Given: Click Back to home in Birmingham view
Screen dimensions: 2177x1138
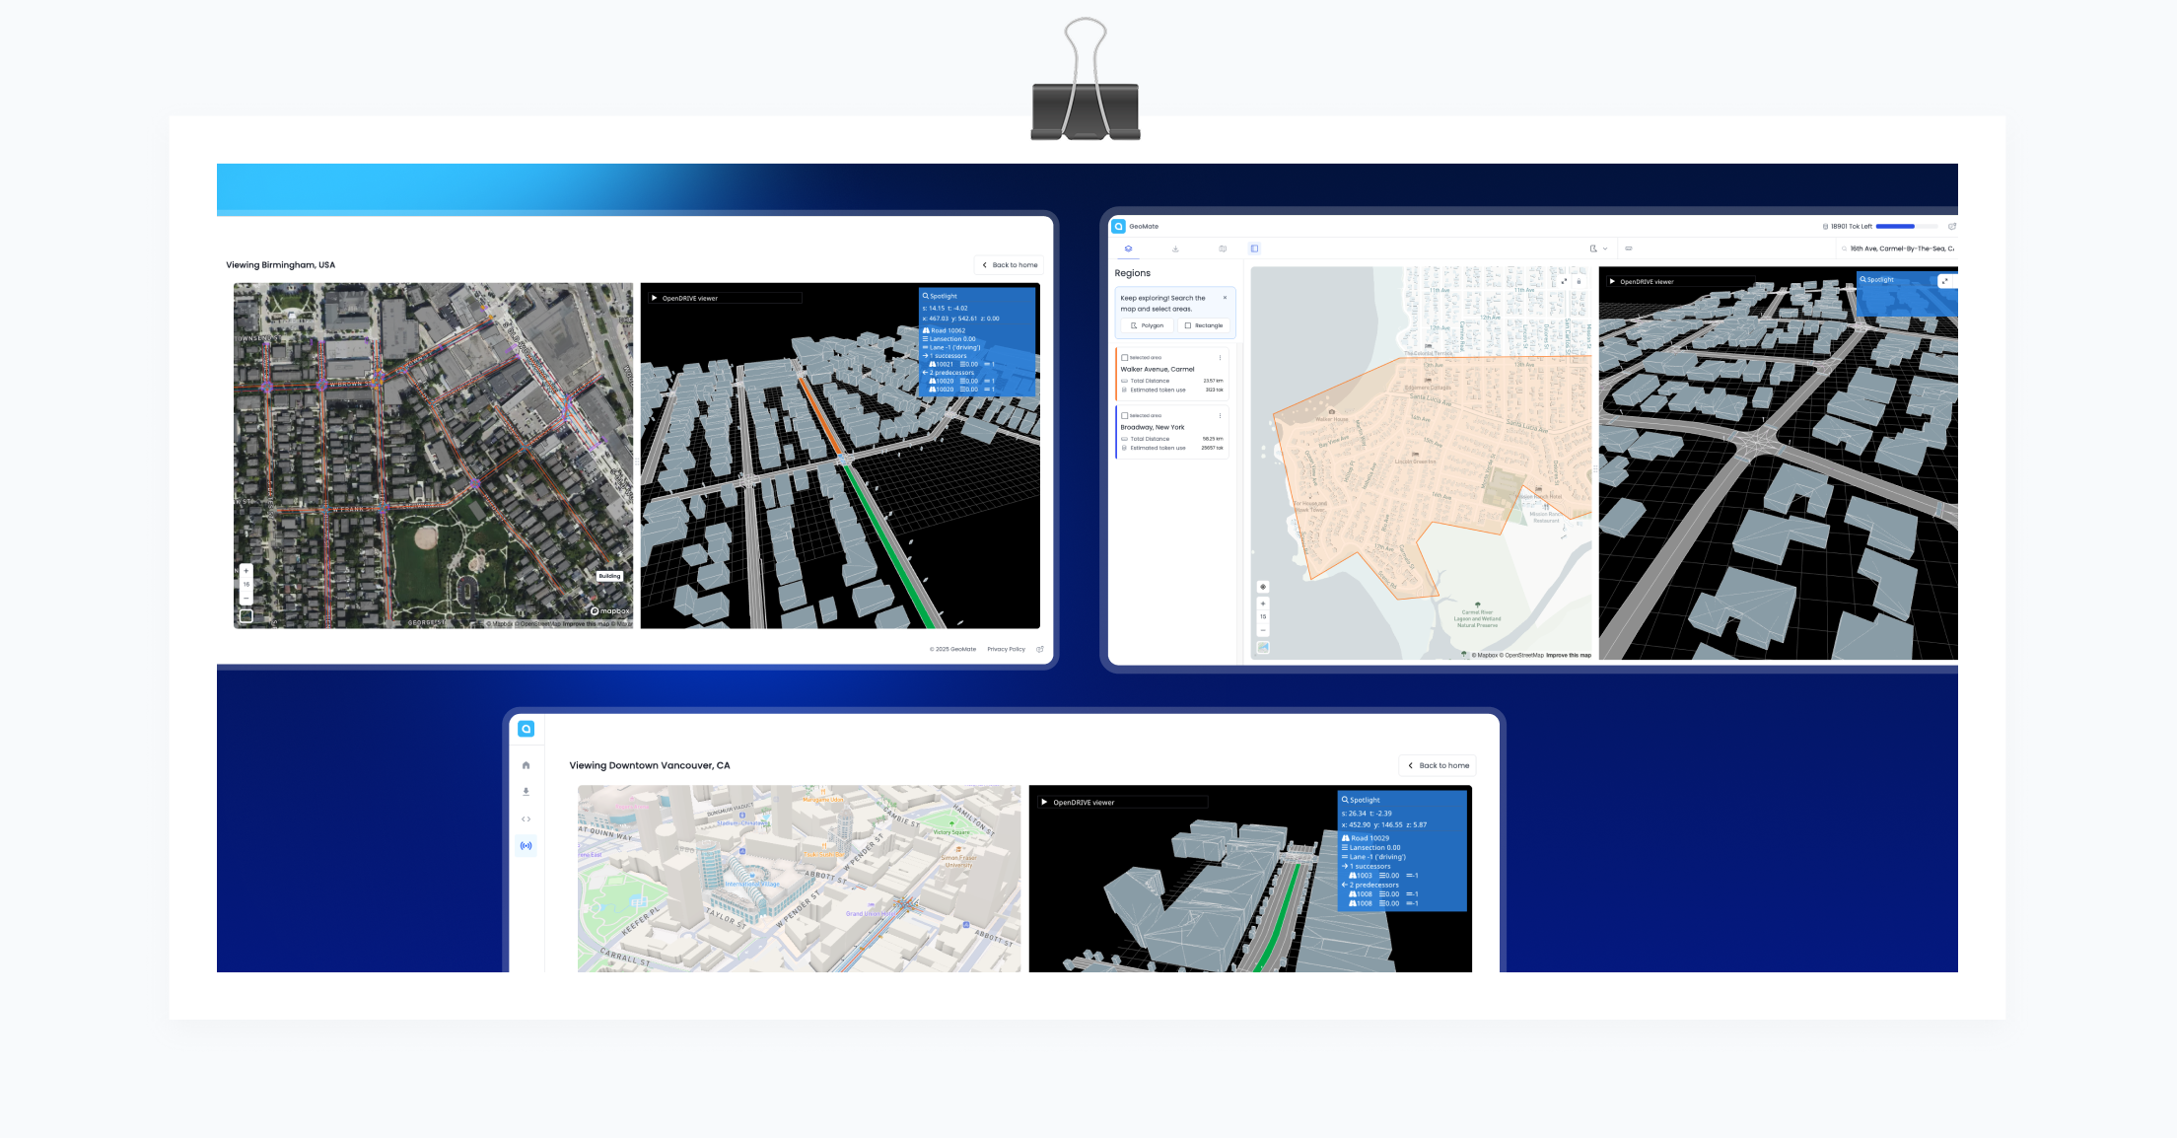Looking at the screenshot, I should (1010, 265).
